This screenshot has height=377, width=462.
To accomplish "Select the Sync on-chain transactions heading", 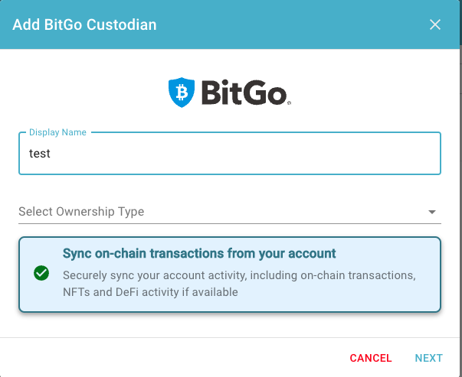I will pyautogui.click(x=199, y=253).
